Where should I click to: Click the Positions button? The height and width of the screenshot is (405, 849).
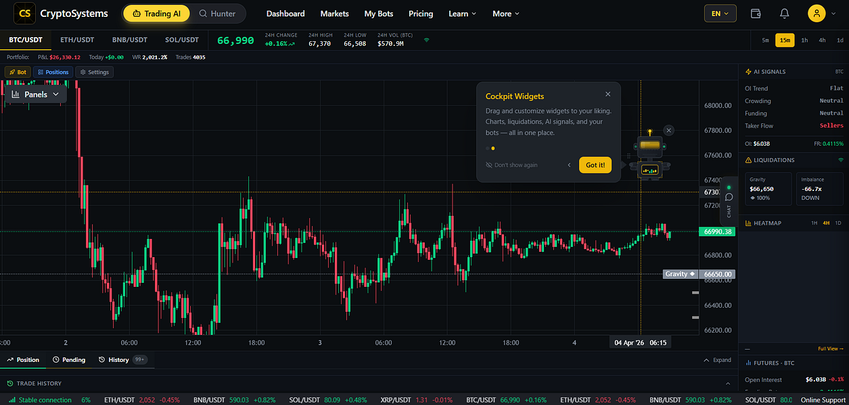pyautogui.click(x=53, y=72)
